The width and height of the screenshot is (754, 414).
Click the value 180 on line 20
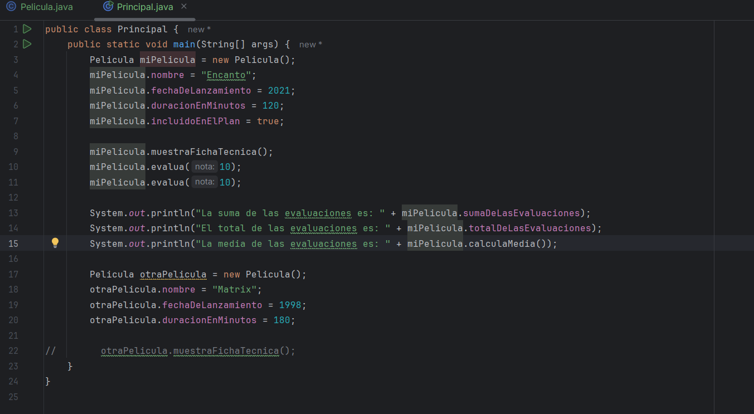pyautogui.click(x=281, y=320)
